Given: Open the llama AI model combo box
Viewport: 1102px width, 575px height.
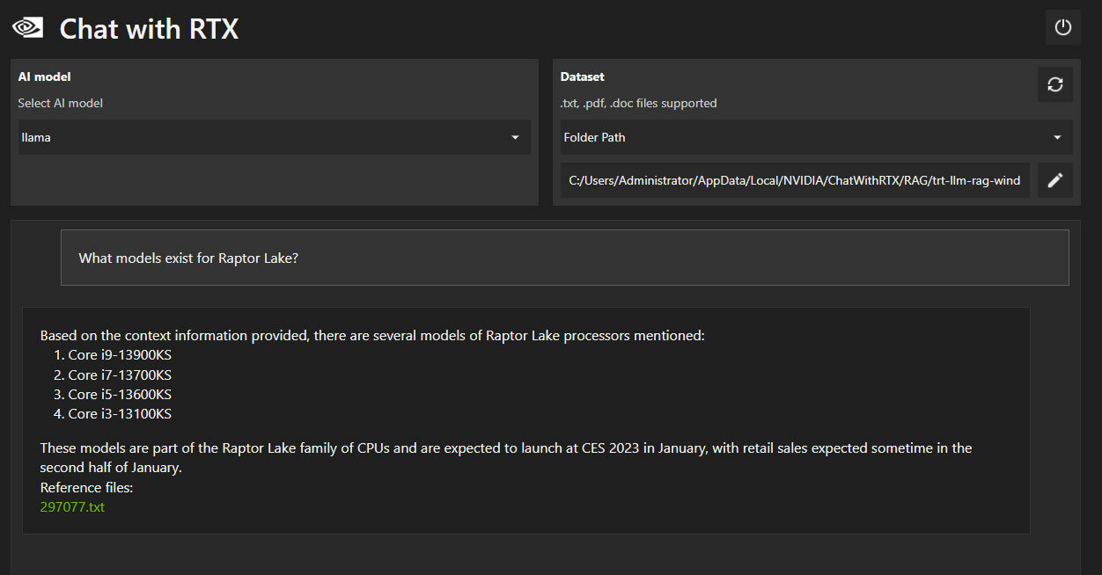Looking at the screenshot, I should click(274, 137).
